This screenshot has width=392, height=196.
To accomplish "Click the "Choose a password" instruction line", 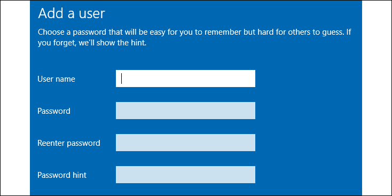I will pos(196,33).
